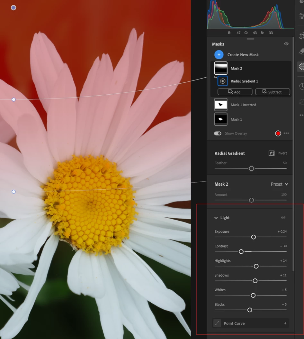Click the Contrast value – 30
The width and height of the screenshot is (304, 339).
tap(283, 246)
